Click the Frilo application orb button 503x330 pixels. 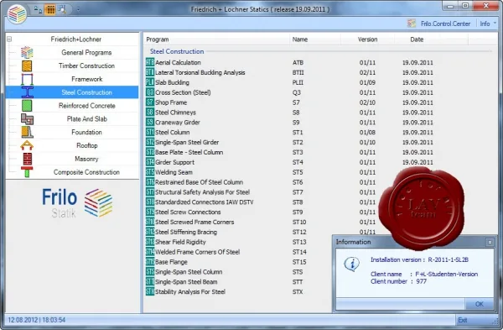pos(18,14)
